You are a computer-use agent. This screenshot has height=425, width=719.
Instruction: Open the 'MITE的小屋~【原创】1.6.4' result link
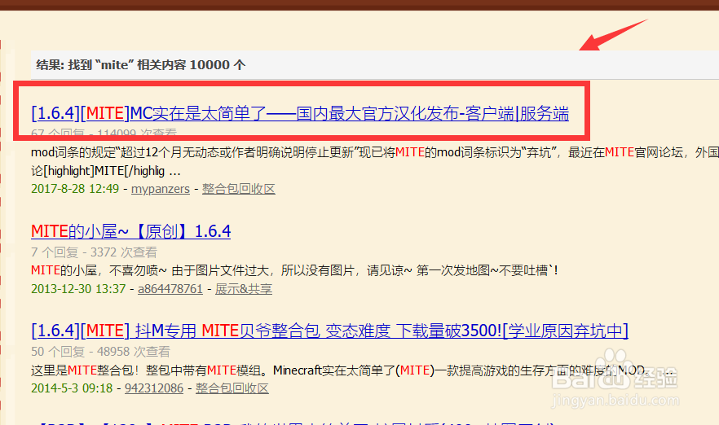[x=130, y=231]
